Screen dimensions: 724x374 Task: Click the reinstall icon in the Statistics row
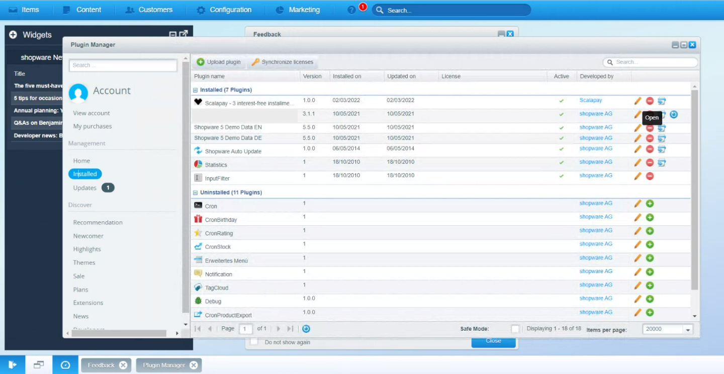662,163
